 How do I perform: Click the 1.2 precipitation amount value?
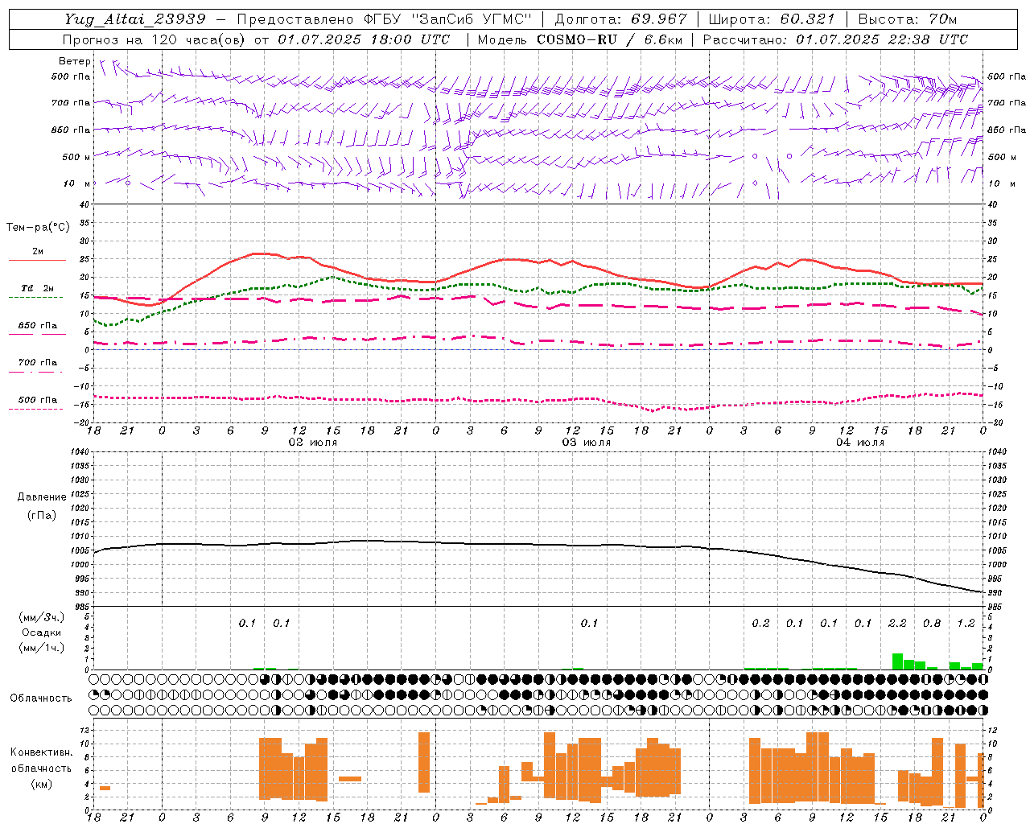(966, 623)
